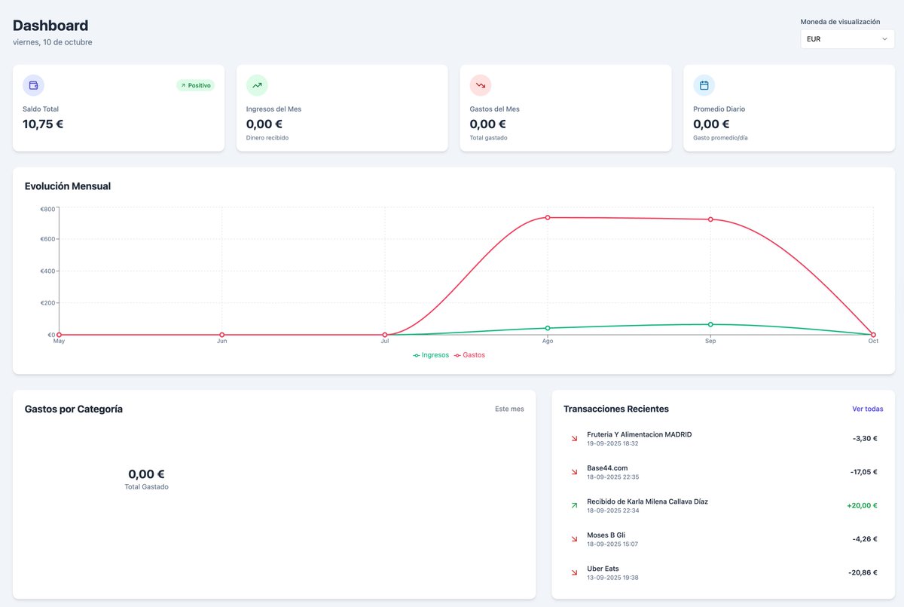Click the -3,30 € amount
The width and height of the screenshot is (904, 607).
click(865, 438)
